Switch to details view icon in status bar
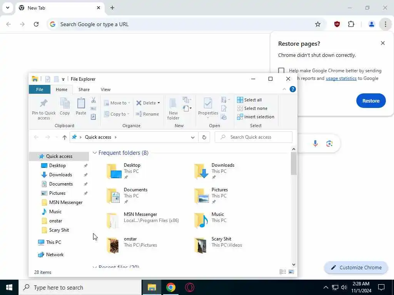This screenshot has height=295, width=394. [283, 272]
